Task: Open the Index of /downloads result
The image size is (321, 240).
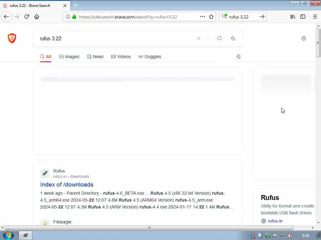Action: [67, 184]
